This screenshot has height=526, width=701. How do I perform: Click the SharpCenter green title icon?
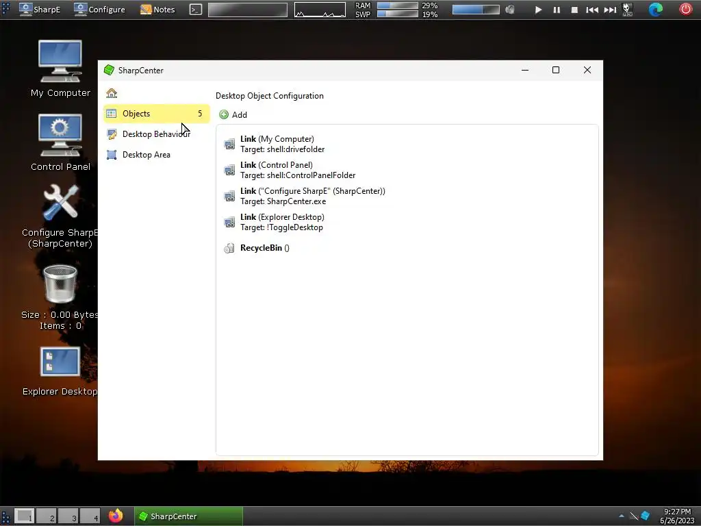(109, 71)
